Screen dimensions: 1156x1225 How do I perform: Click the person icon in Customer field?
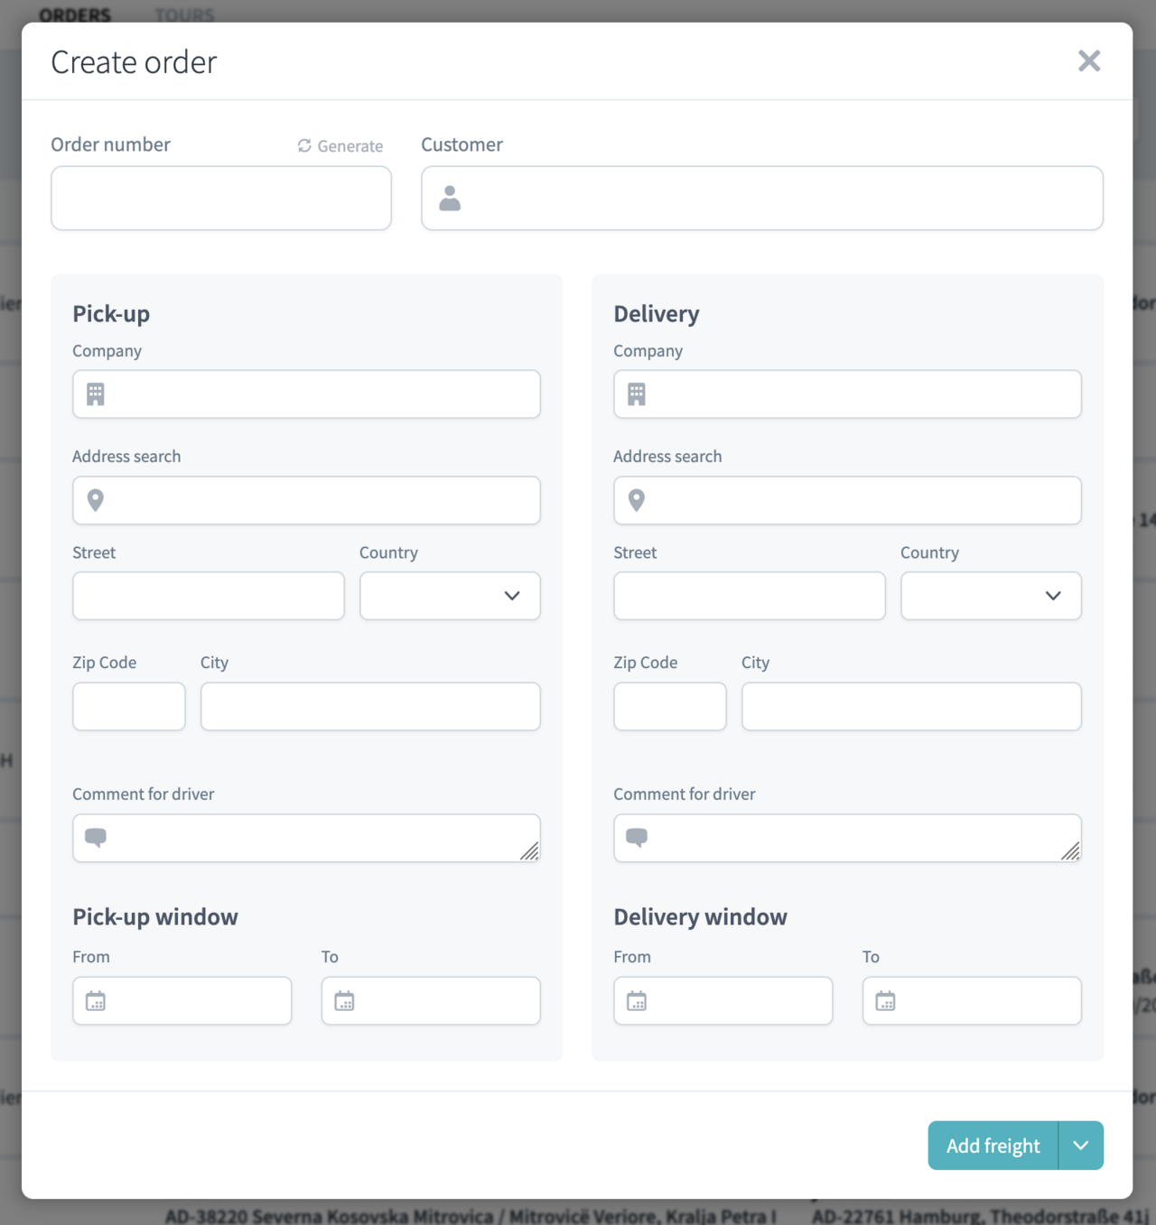tap(450, 198)
